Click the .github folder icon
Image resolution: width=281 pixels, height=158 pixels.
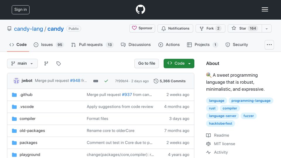tap(14, 95)
